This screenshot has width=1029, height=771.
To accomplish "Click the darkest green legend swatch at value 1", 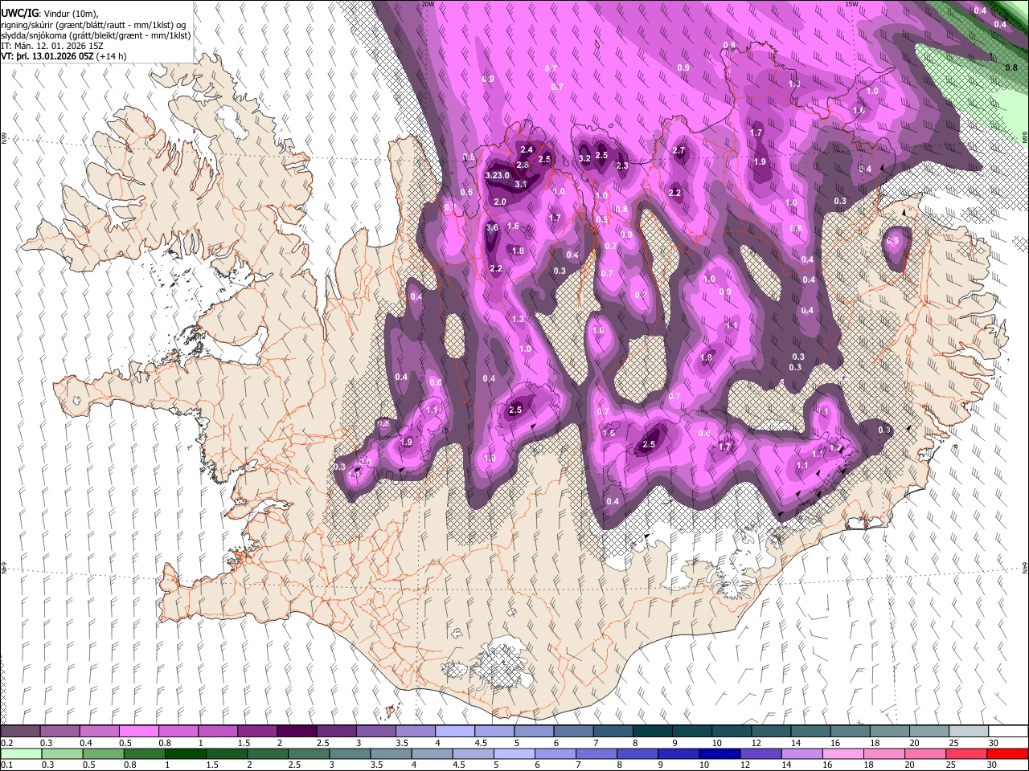I will 185,753.
